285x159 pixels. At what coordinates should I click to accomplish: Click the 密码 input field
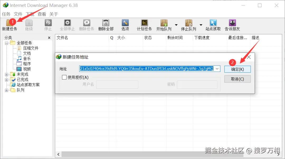[197, 85]
